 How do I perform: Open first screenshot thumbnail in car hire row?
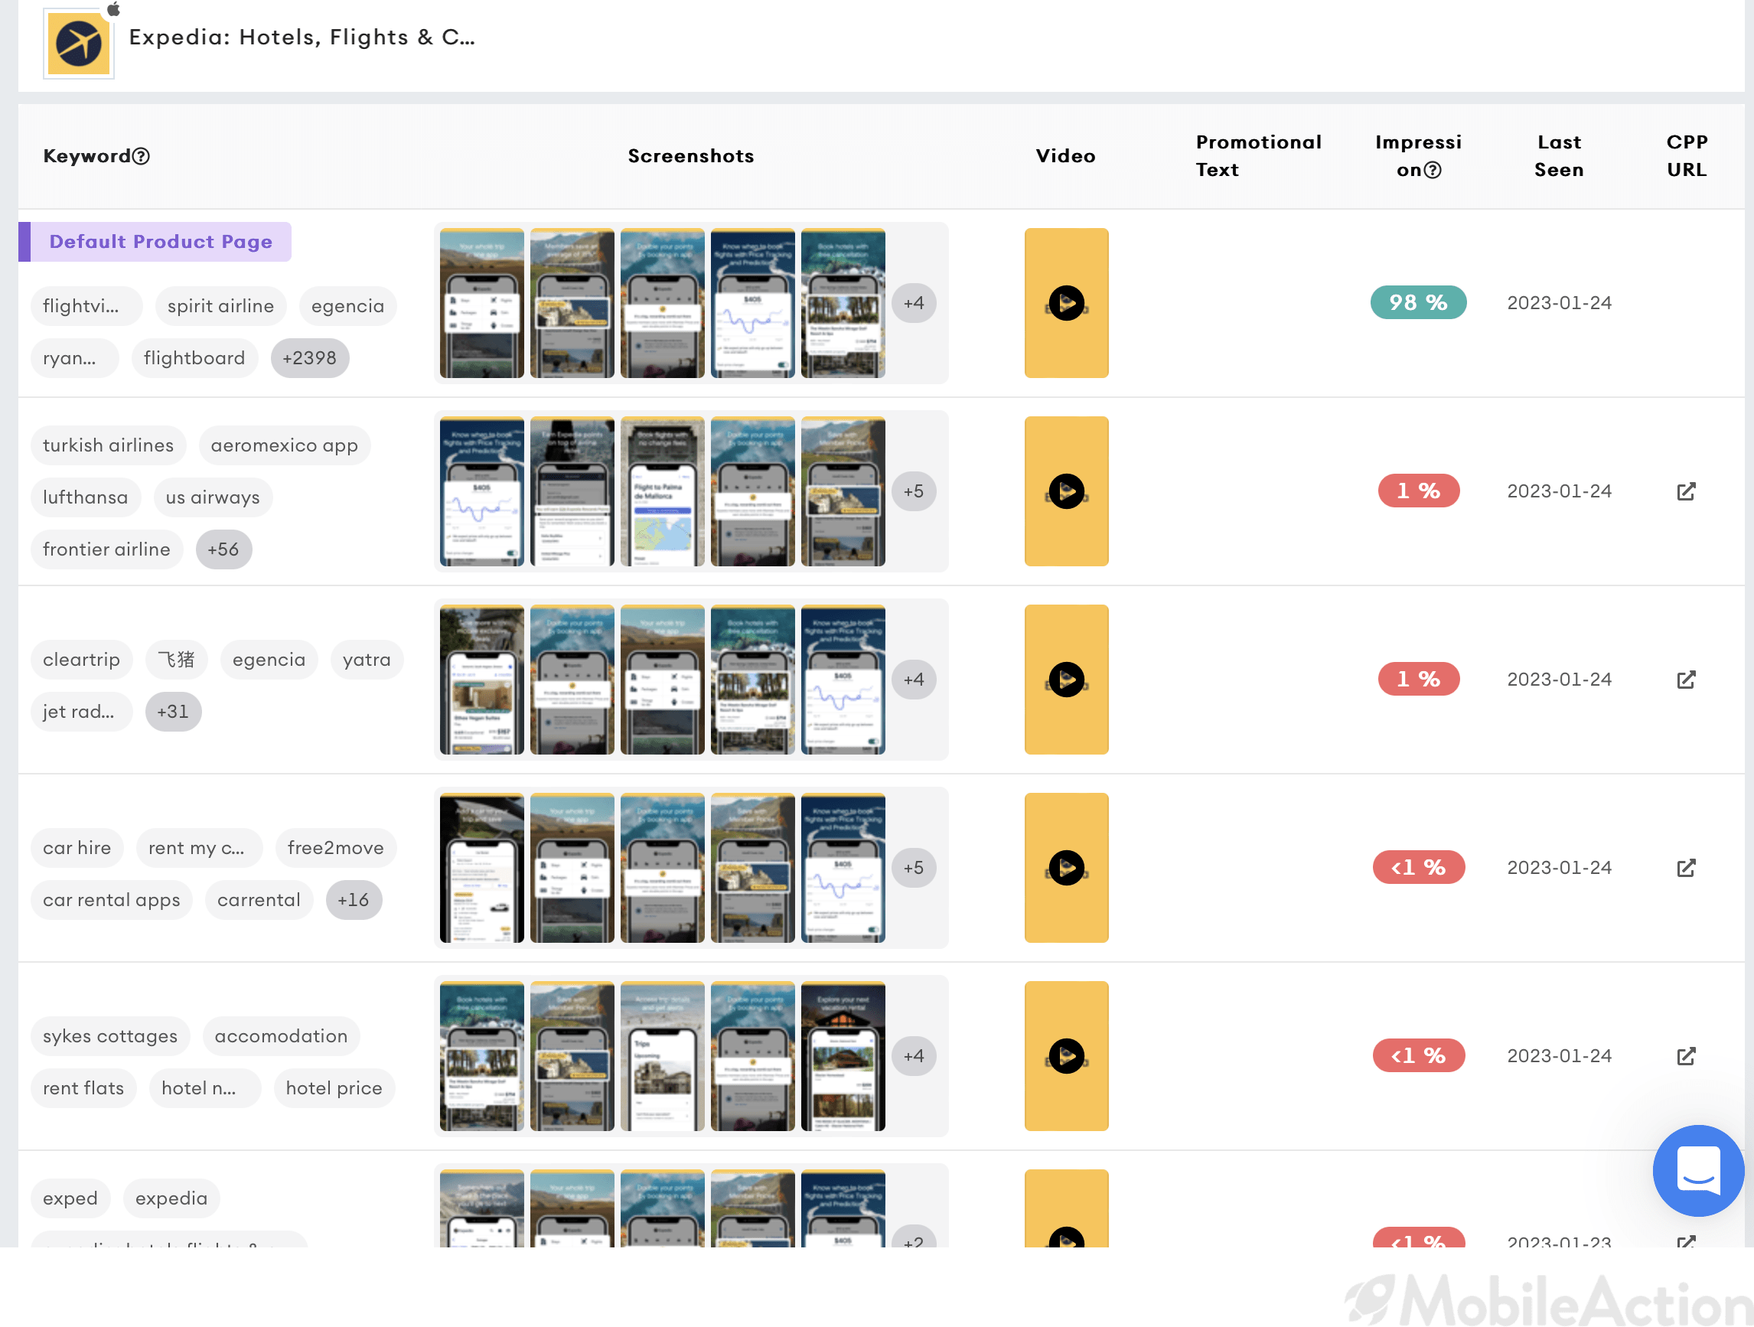(481, 868)
